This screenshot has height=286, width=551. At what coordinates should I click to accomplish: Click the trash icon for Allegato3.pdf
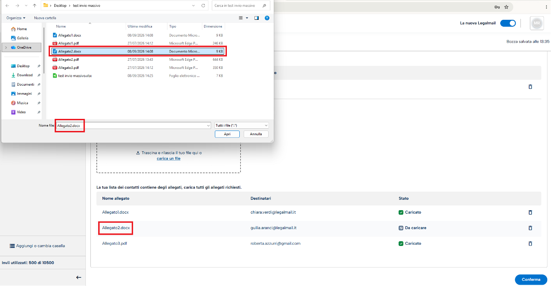point(530,243)
